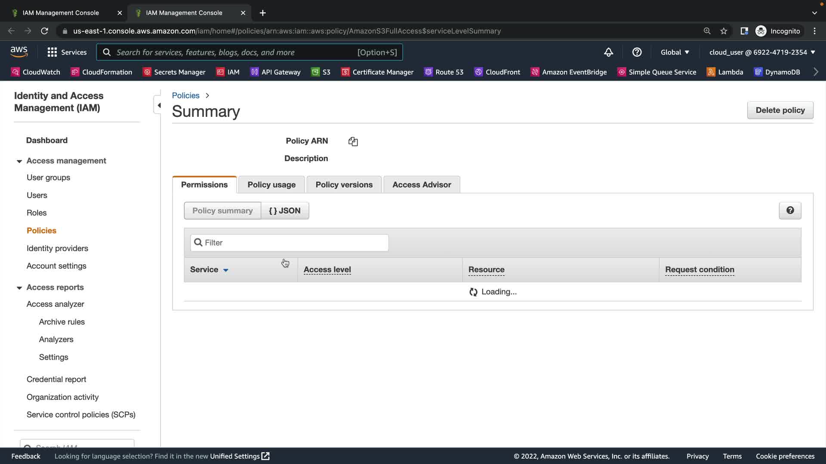The width and height of the screenshot is (826, 464).
Task: Expand the cloud_user account menu
Action: pyautogui.click(x=762, y=52)
